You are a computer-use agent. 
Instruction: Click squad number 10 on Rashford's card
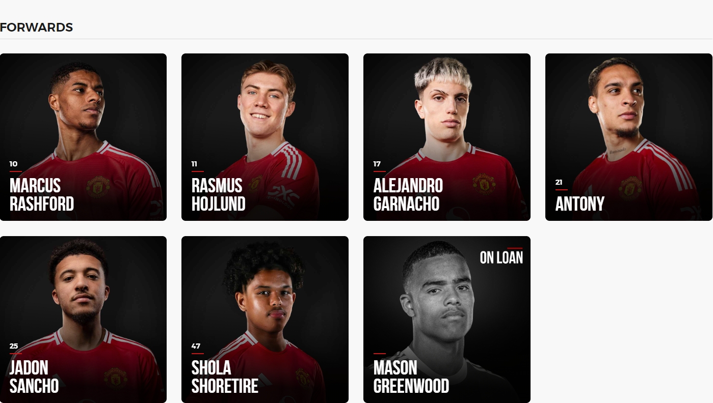click(13, 164)
